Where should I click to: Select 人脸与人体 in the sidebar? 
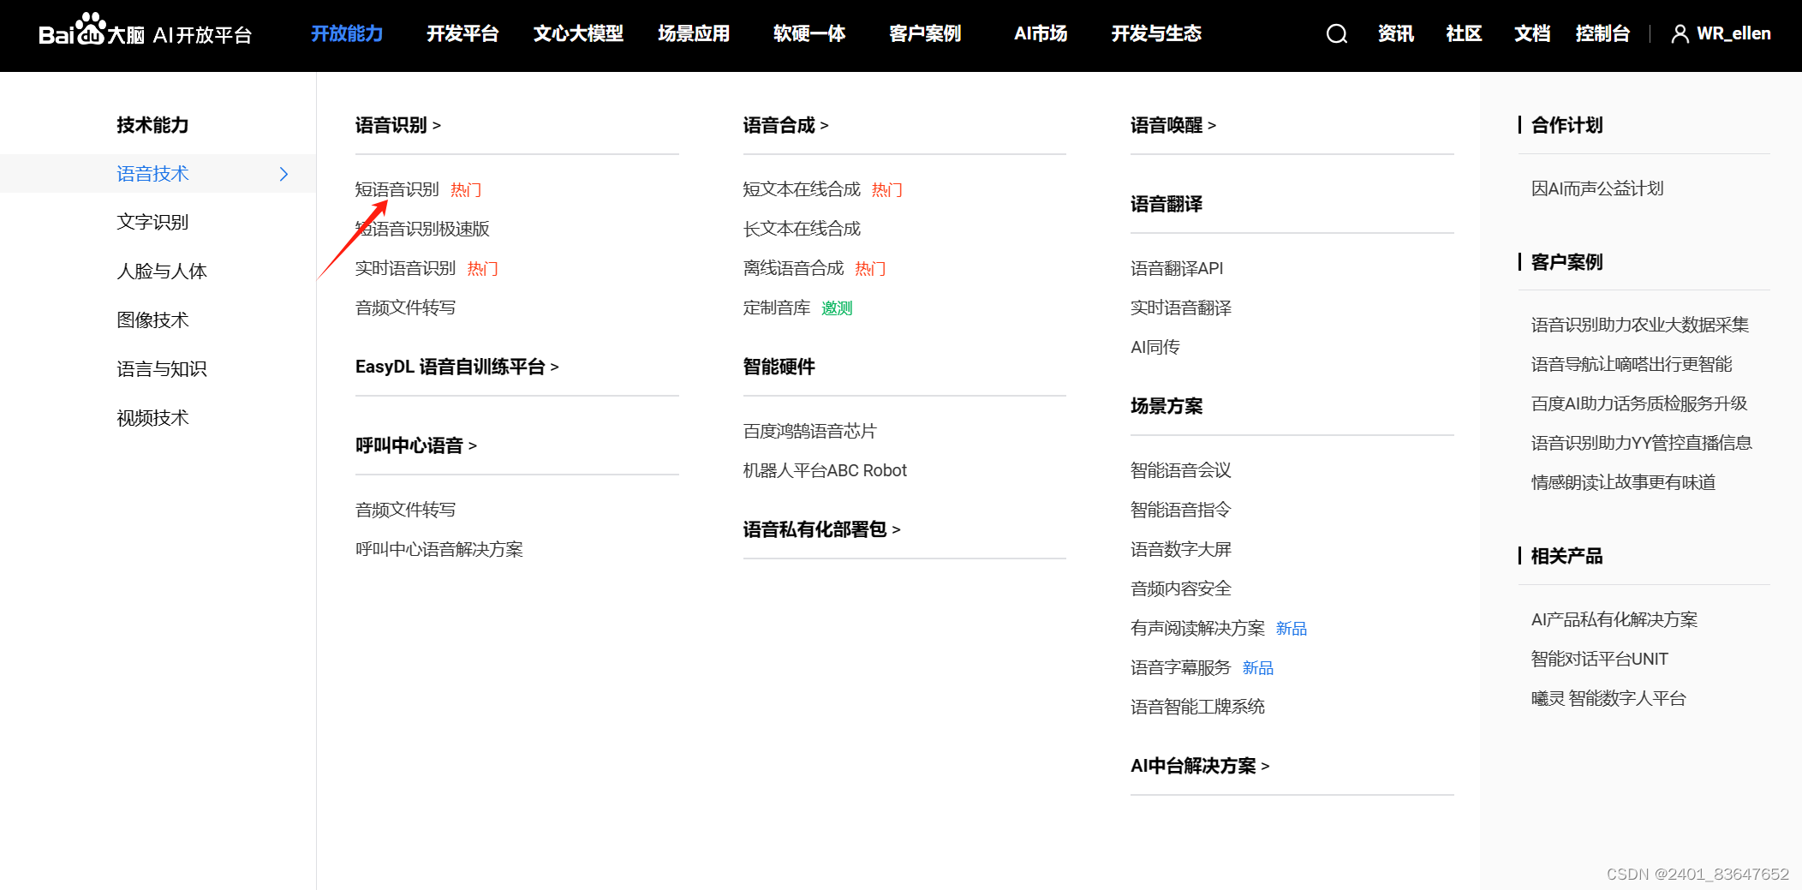tap(162, 272)
